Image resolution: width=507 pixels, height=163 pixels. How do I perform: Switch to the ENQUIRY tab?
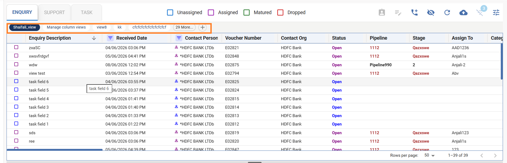(x=22, y=12)
